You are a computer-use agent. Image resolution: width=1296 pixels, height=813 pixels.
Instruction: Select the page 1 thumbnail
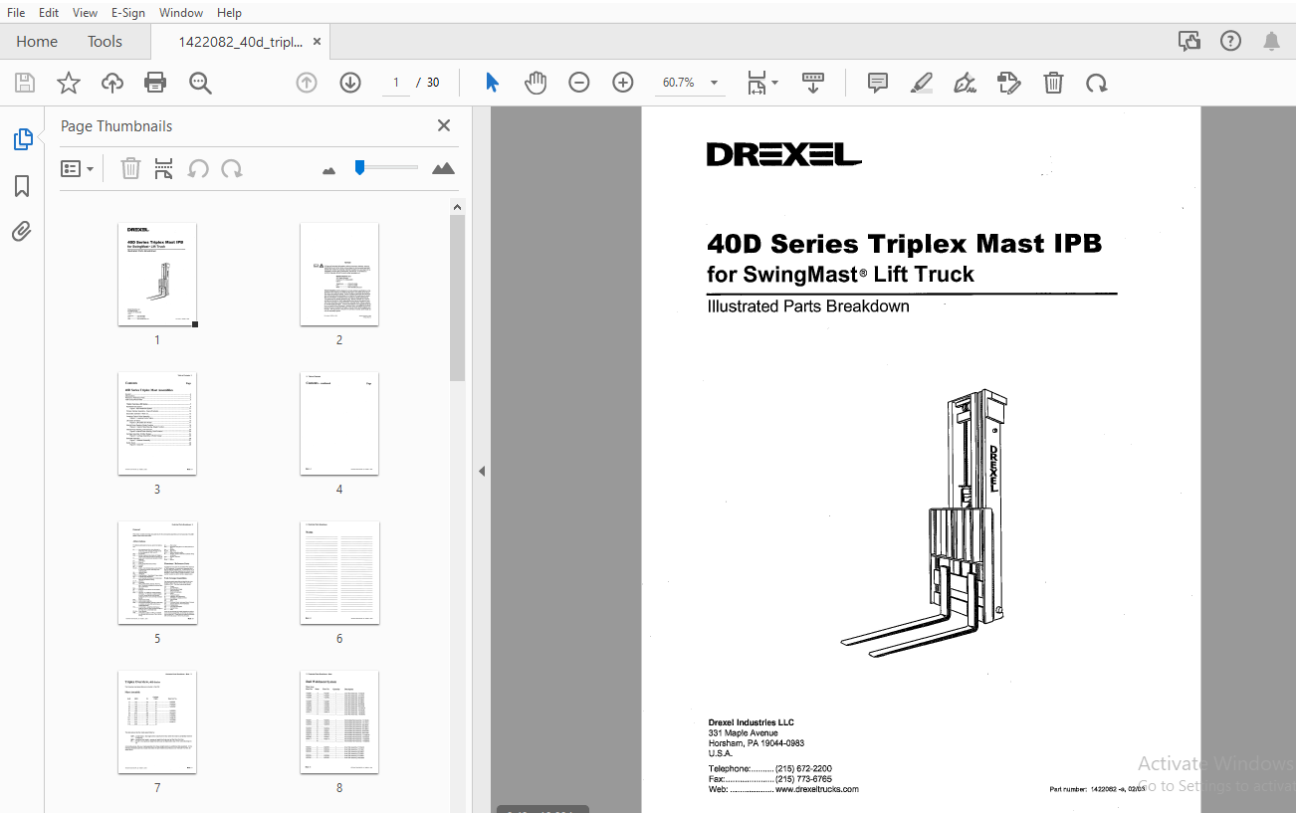coord(157,274)
